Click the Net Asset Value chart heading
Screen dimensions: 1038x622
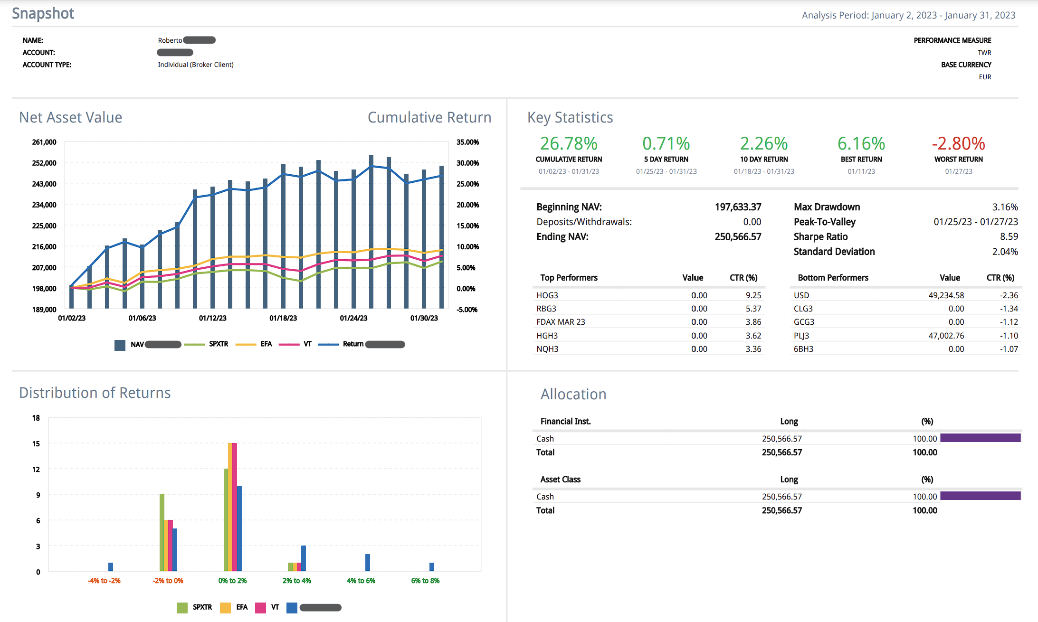(x=71, y=117)
